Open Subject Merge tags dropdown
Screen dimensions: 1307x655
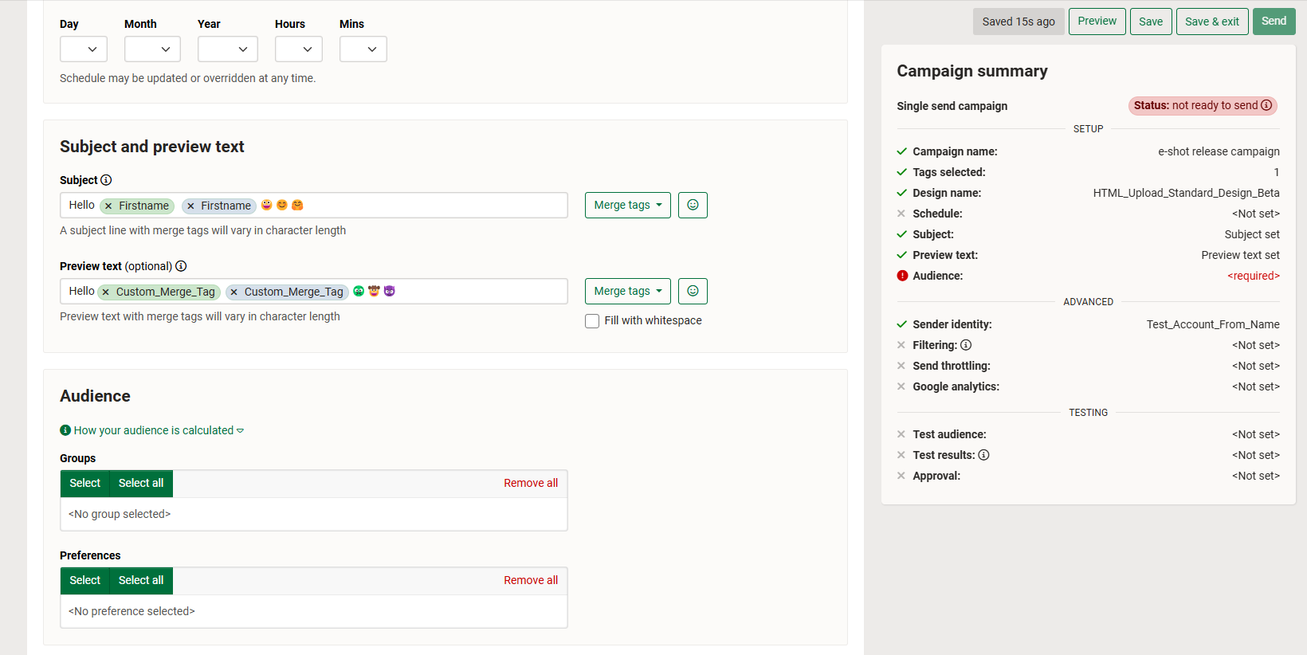click(628, 205)
